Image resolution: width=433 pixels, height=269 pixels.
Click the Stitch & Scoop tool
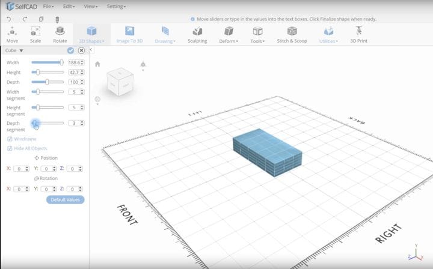[292, 34]
